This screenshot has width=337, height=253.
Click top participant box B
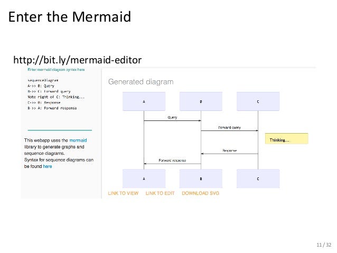(201, 101)
